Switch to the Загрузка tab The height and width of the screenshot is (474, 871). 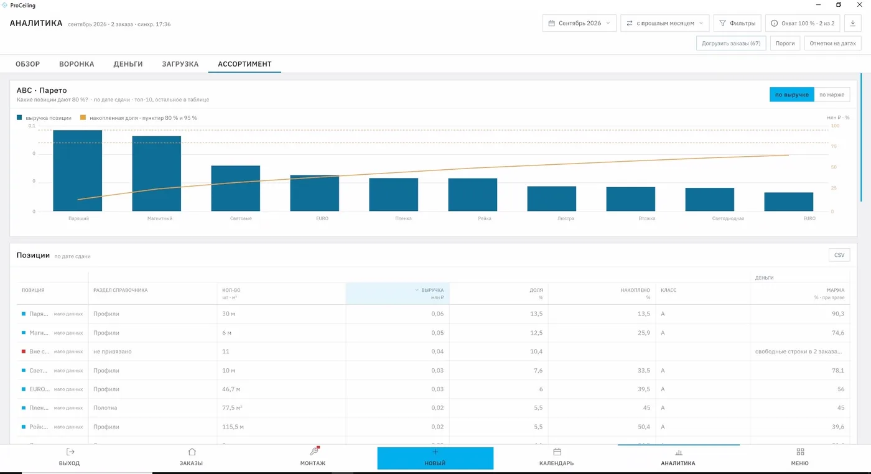pos(180,64)
